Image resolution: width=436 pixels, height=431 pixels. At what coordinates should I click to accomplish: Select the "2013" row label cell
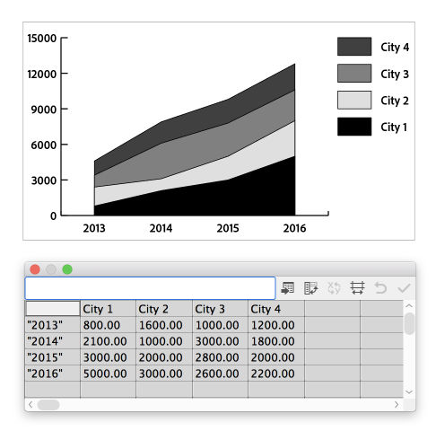coord(53,325)
